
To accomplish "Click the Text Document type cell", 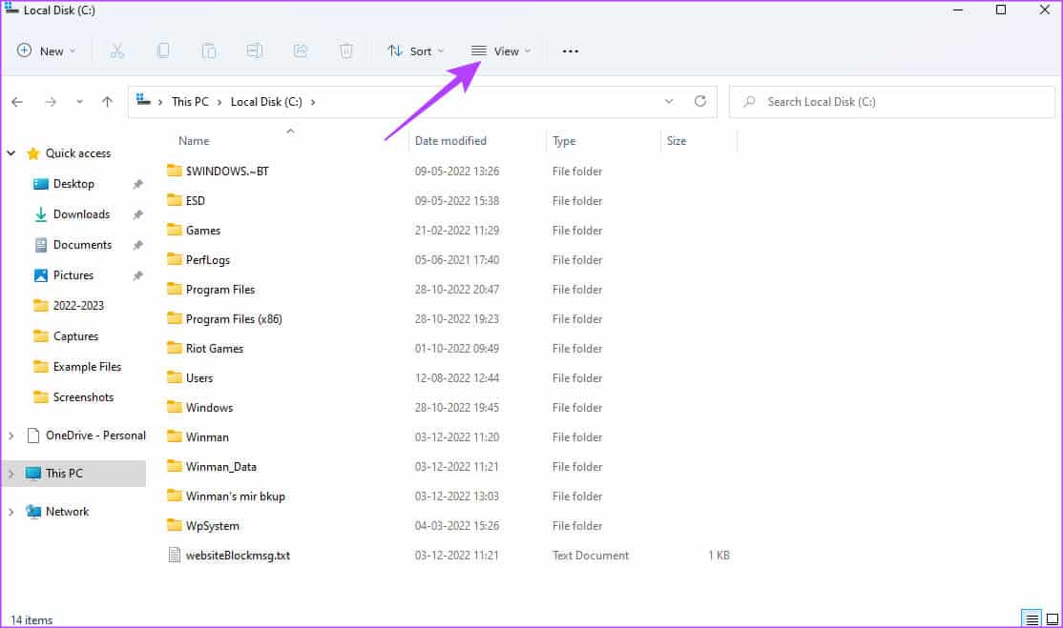I will [x=591, y=556].
